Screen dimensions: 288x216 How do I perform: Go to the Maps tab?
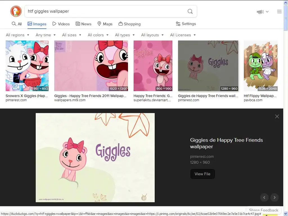pos(105,24)
